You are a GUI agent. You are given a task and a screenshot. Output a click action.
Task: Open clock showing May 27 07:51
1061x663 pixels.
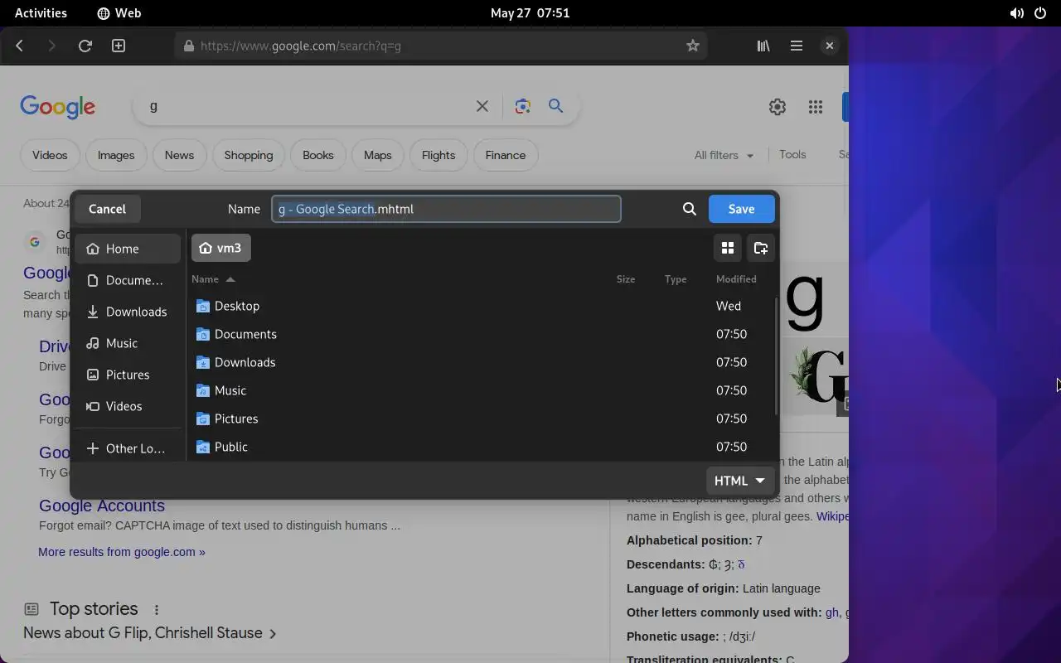click(530, 13)
